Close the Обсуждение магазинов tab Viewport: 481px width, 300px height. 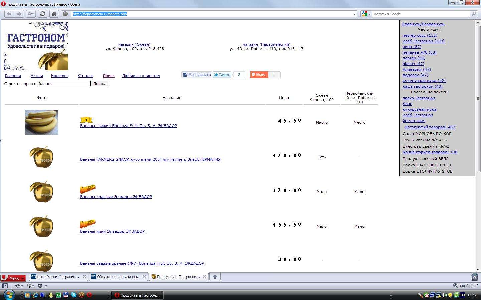(x=144, y=277)
